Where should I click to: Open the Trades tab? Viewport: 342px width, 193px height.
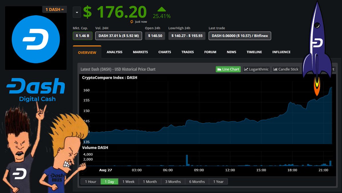pos(188,52)
